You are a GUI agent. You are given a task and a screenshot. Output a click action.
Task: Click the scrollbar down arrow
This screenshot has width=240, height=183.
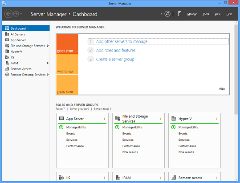pyautogui.click(x=236, y=179)
